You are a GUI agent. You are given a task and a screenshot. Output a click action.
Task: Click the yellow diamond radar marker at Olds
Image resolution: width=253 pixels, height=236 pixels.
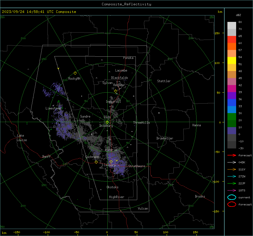pos(107,122)
